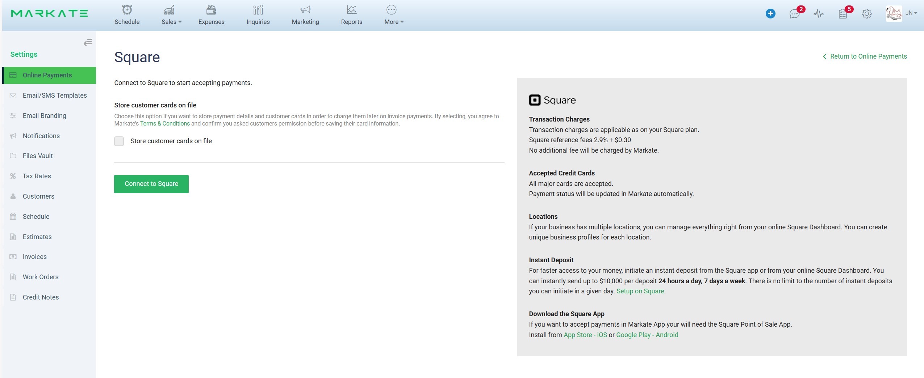
Task: Open the Marketing megaphone icon
Action: [305, 10]
